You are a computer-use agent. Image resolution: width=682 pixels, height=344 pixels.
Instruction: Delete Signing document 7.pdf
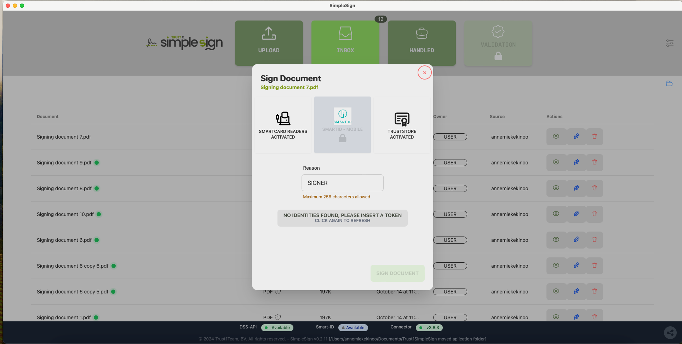pos(595,136)
